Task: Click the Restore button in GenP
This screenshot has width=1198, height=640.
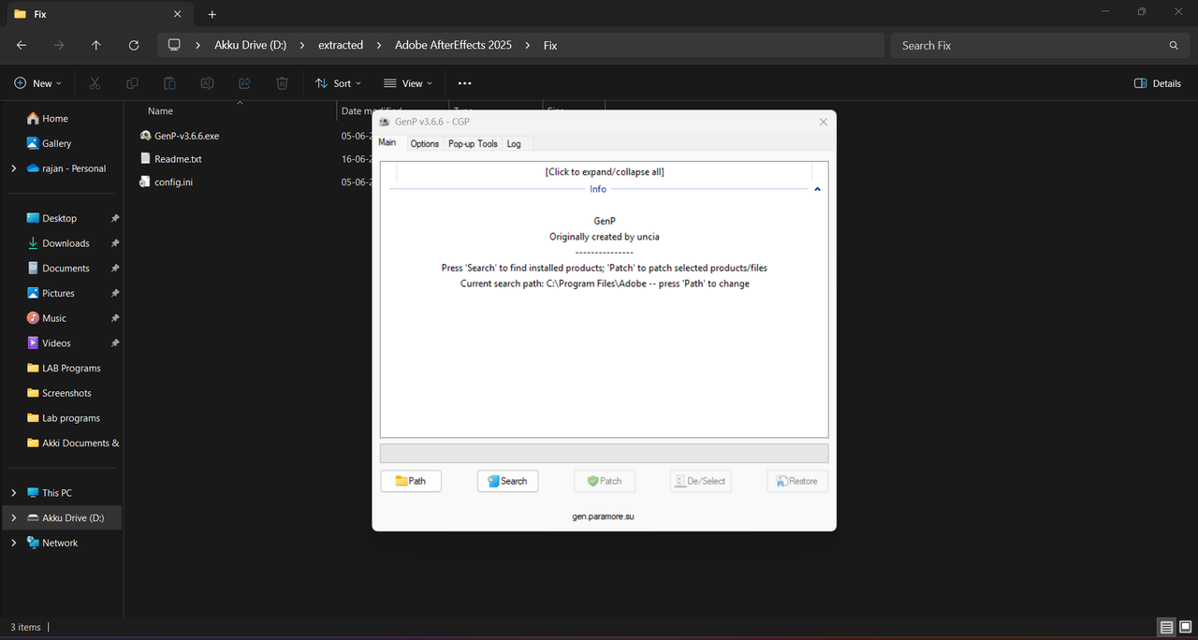Action: point(796,481)
